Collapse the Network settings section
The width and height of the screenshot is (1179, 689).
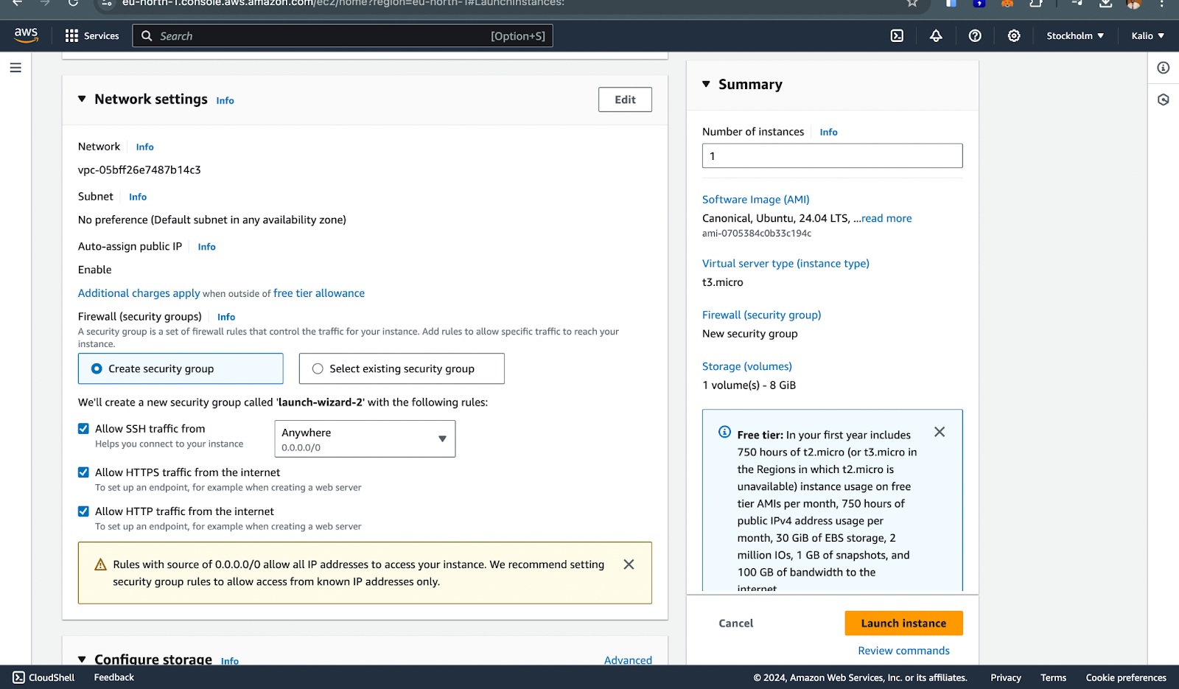82,99
